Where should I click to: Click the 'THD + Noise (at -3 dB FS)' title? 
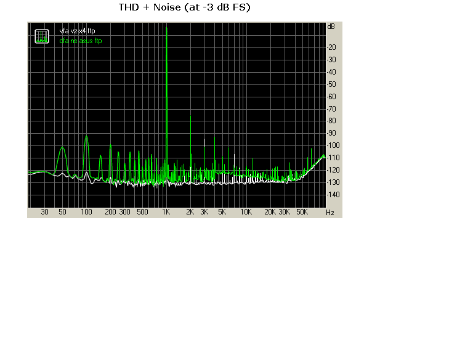[x=185, y=7]
